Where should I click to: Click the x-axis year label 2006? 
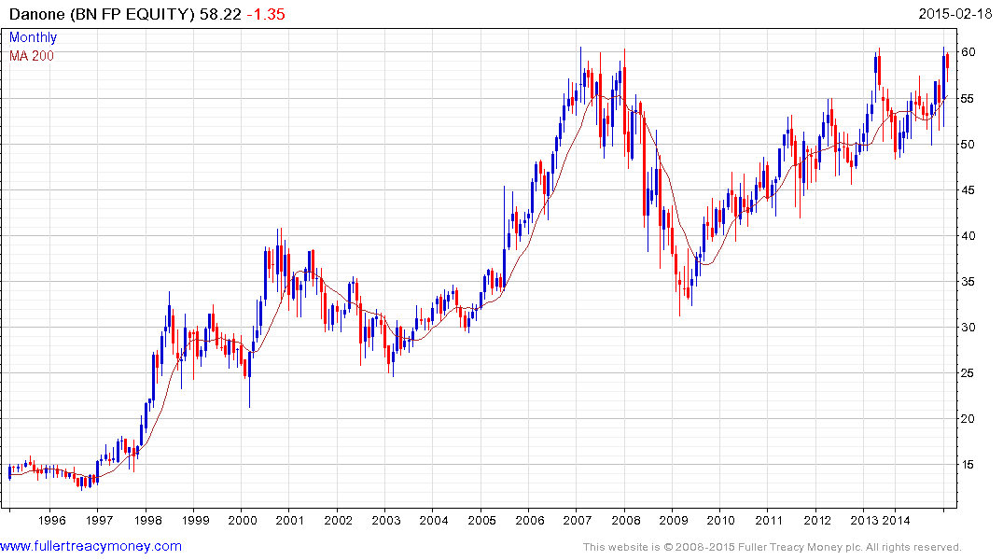[530, 520]
